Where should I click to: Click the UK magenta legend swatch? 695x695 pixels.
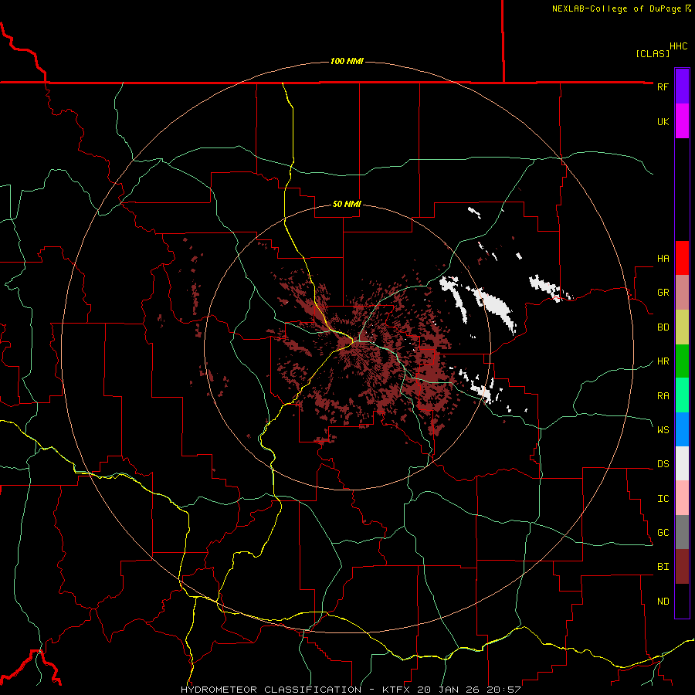point(682,121)
